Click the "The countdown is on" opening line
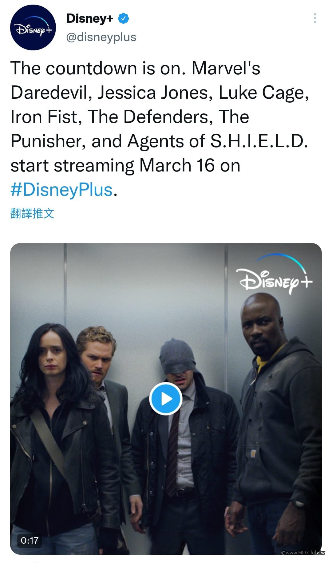The width and height of the screenshot is (332, 563). pos(98,68)
